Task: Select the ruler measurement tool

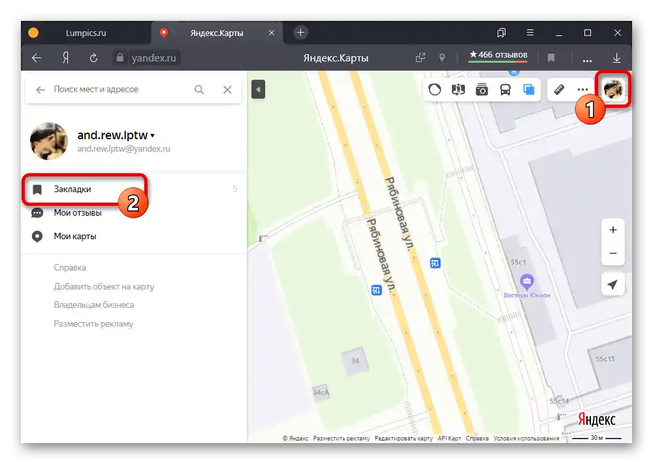Action: 559,90
